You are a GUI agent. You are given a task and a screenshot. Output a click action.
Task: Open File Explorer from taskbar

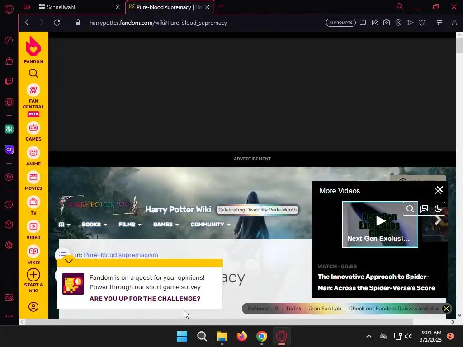point(222,336)
